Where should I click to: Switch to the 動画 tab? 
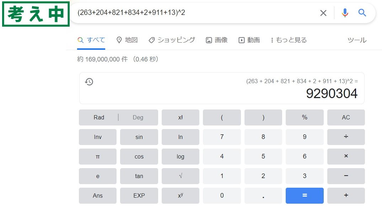249,40
